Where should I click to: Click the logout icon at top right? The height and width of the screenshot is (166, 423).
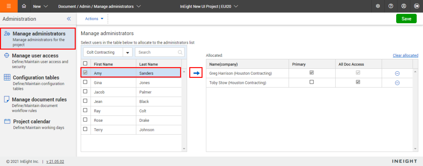416,6
